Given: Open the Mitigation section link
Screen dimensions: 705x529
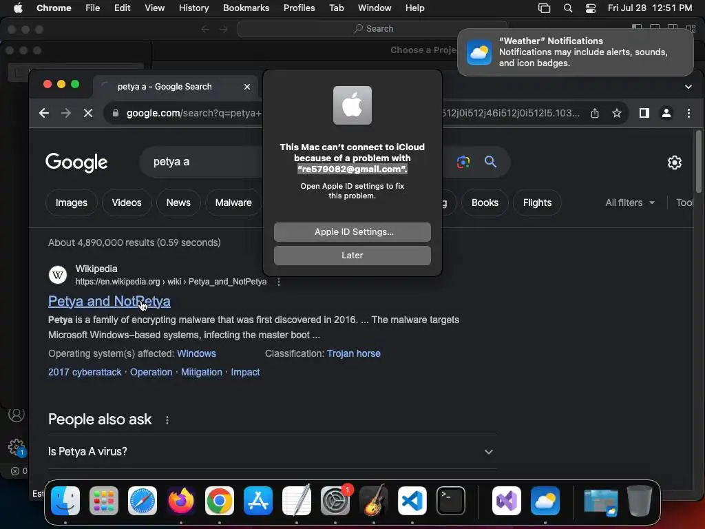Looking at the screenshot, I should pos(202,372).
